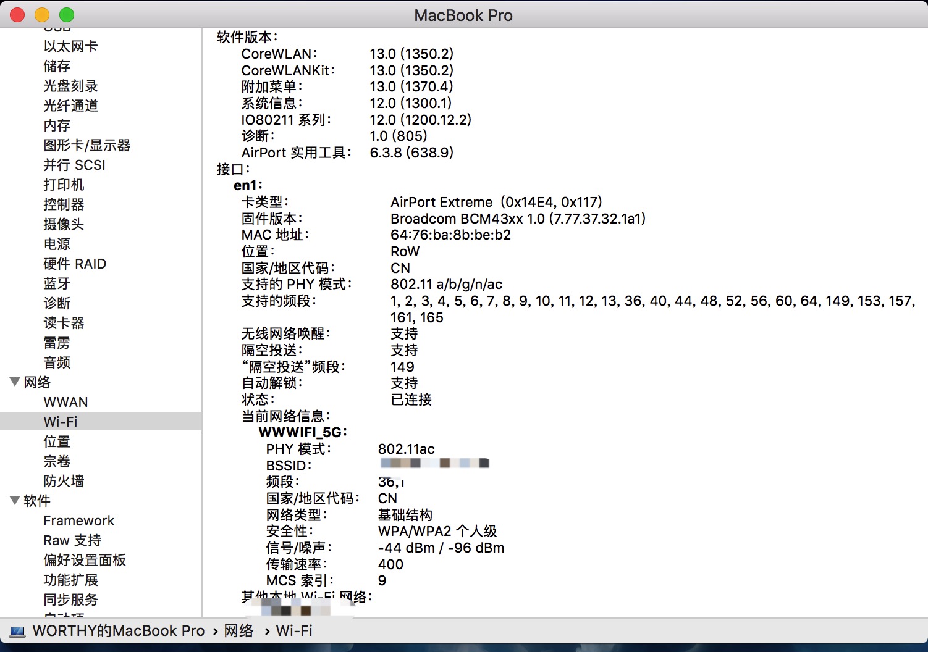Click the WWWIFI_5G network name heading

tap(303, 432)
